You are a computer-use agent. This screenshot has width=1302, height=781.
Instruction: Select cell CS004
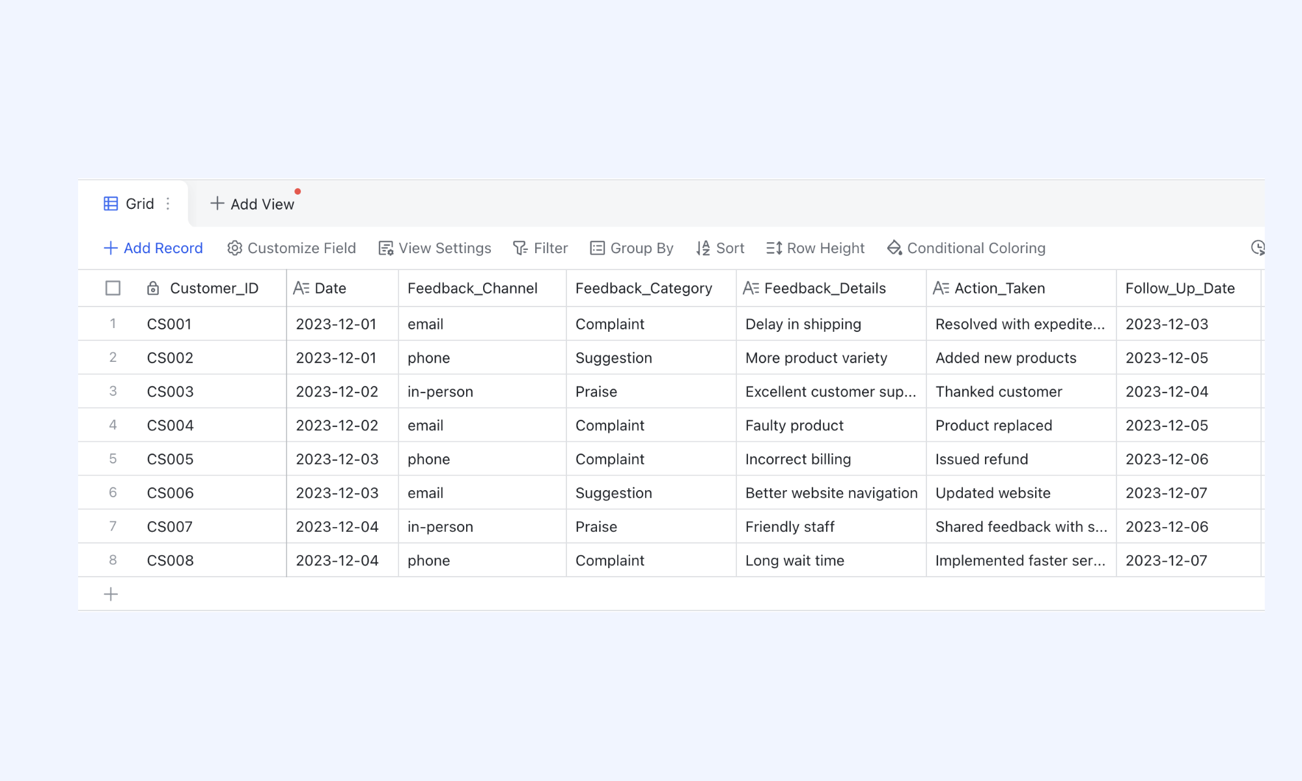212,425
